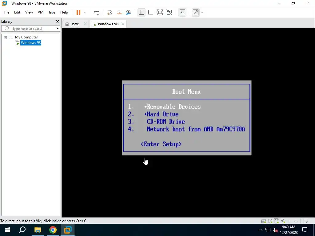The height and width of the screenshot is (236, 315).
Task: Open the Edit menu
Action: coord(17,12)
